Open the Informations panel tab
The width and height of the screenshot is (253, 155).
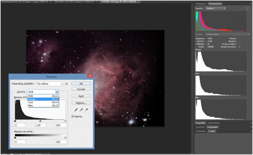(x=214, y=123)
